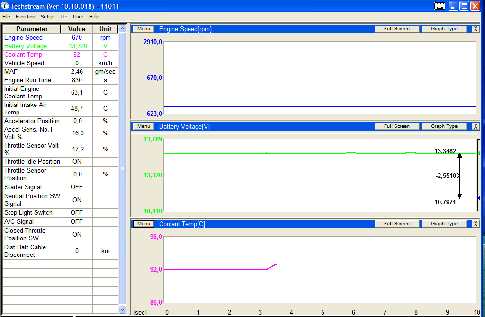
Task: Close the Engine Speed graph panel
Action: (x=476, y=29)
